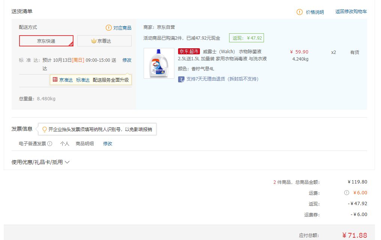The image size is (381, 240).
Task: Go back via 返回修改购物车
Action: click(351, 11)
